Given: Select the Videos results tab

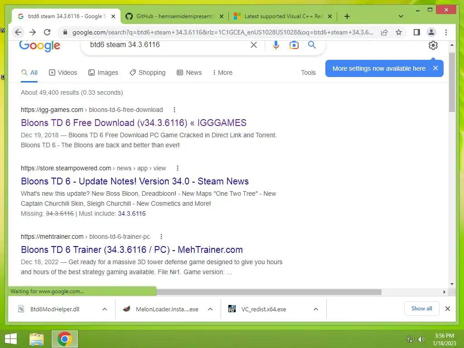Looking at the screenshot, I should click(x=63, y=72).
